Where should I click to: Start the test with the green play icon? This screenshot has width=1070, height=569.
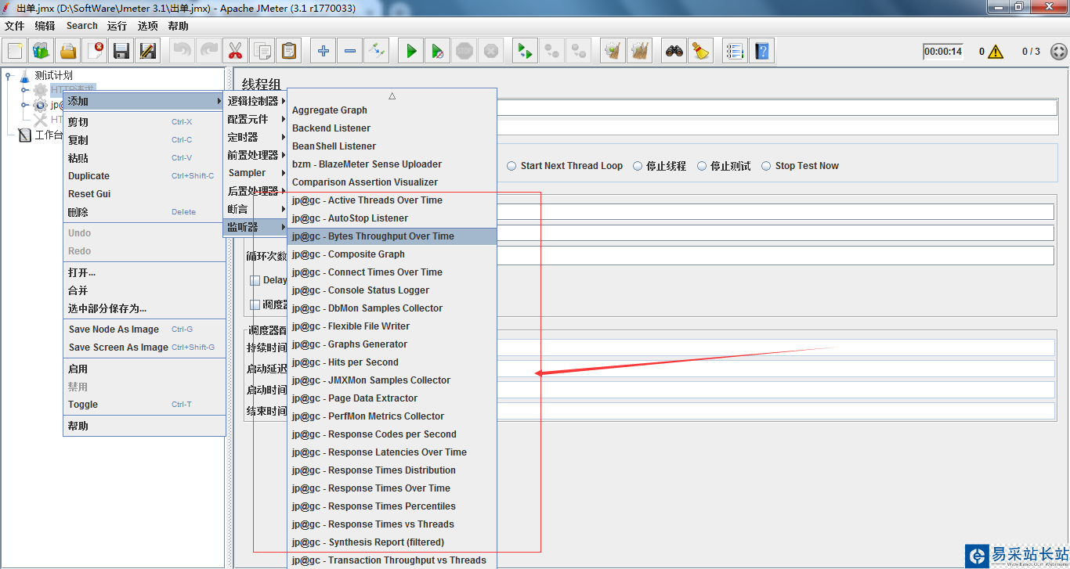[410, 52]
